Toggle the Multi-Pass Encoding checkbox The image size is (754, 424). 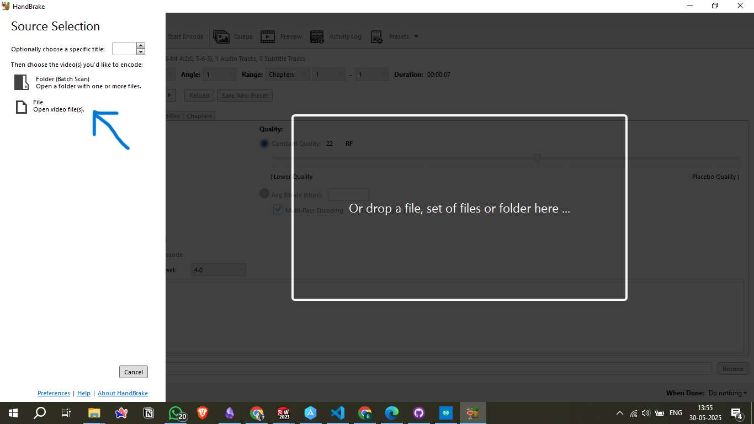278,210
